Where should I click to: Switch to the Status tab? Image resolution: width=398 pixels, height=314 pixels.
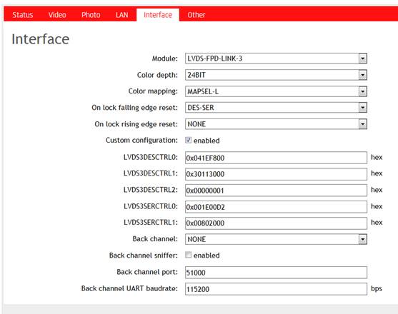click(x=23, y=15)
